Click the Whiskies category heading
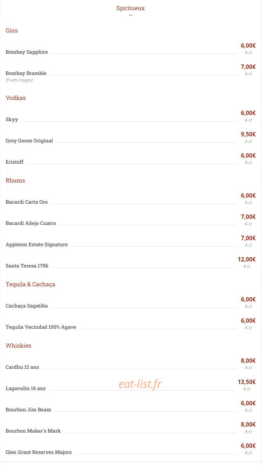Viewport: 262px width, 468px height. point(18,345)
